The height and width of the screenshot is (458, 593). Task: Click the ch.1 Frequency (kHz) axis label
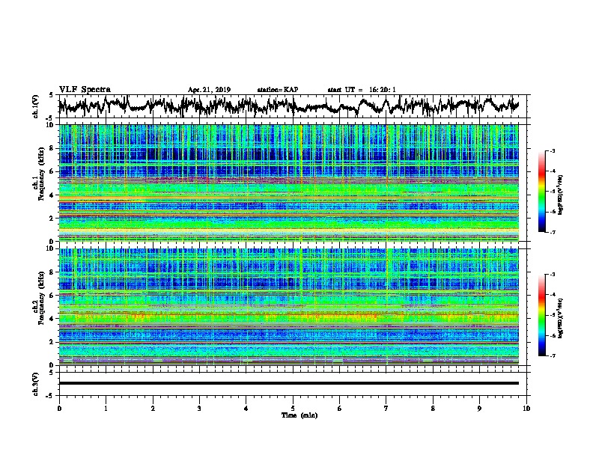41,174
